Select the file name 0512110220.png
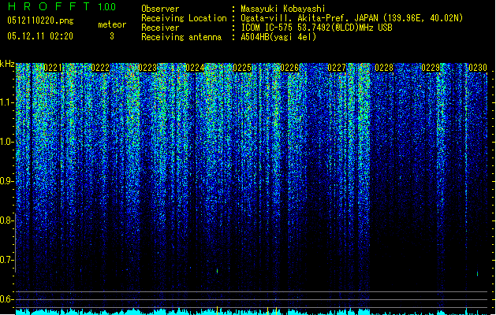The width and height of the screenshot is (496, 315). click(x=40, y=20)
